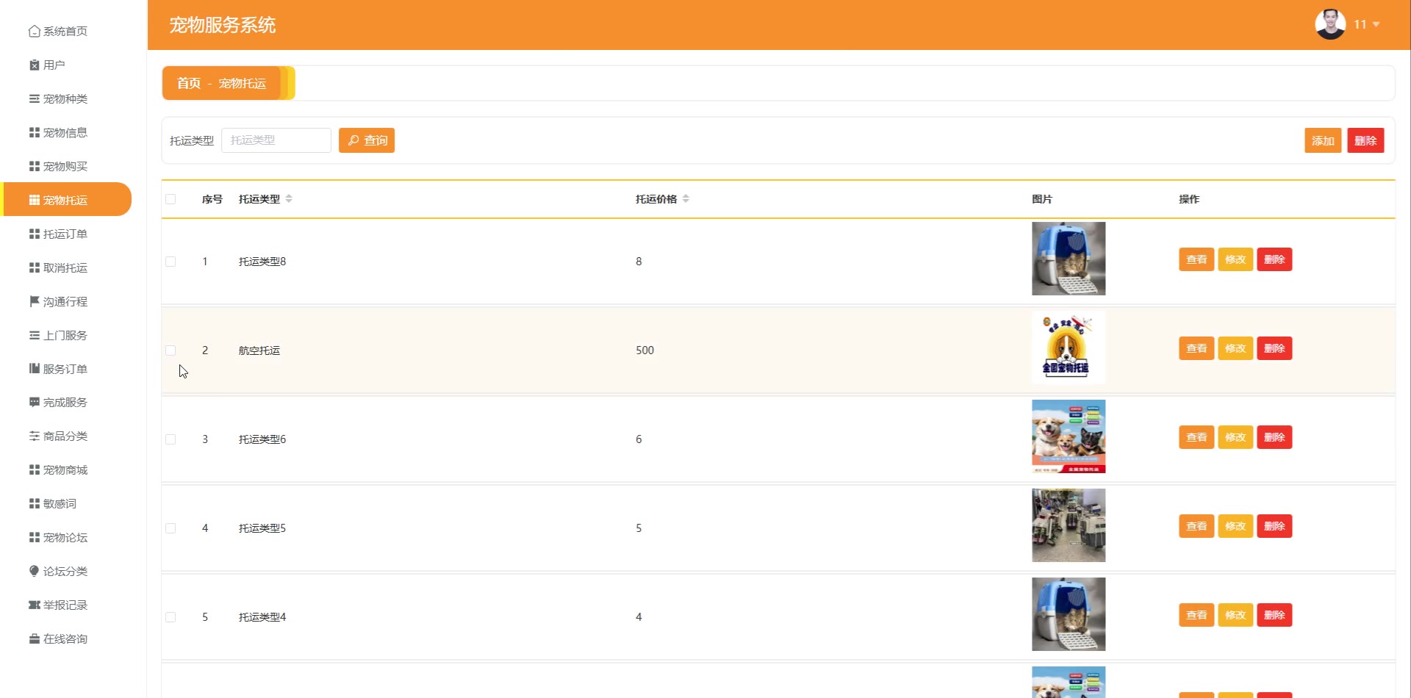
Task: Tick the checkbox for row 托运类型5
Action: 170,528
